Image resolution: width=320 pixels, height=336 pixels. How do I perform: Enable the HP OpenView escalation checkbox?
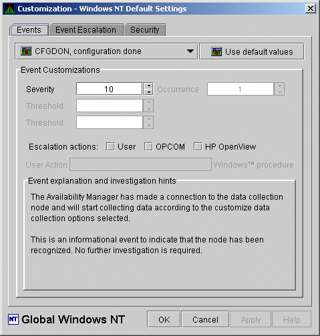click(198, 147)
